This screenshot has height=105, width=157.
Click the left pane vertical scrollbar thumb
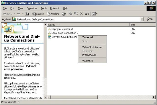click(45, 52)
